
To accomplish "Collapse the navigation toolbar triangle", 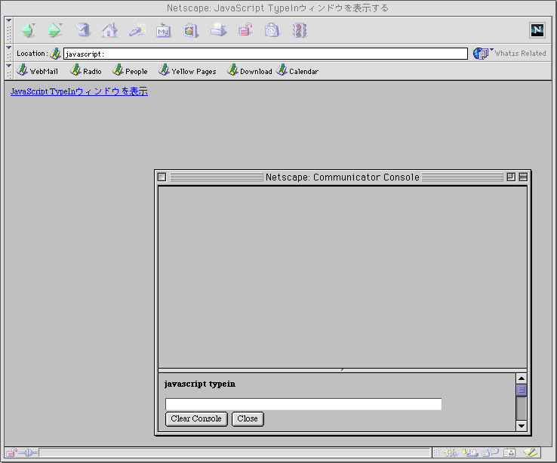I will (x=8, y=20).
